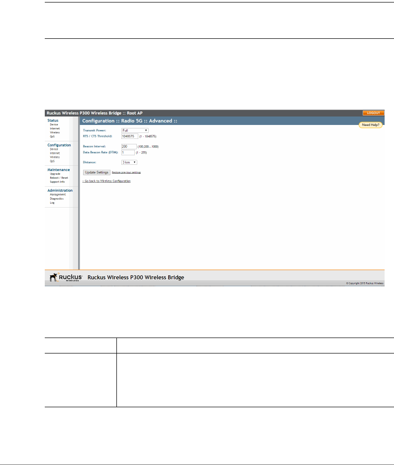Go back to Wireless Configuration link

[x=106, y=181]
